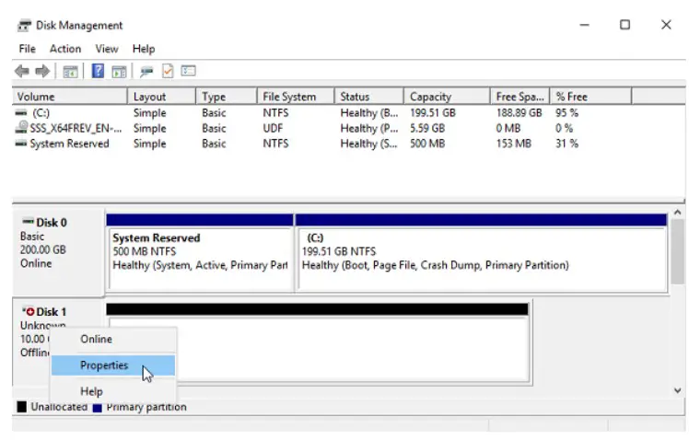Open the Action menu
689x440 pixels.
click(65, 49)
